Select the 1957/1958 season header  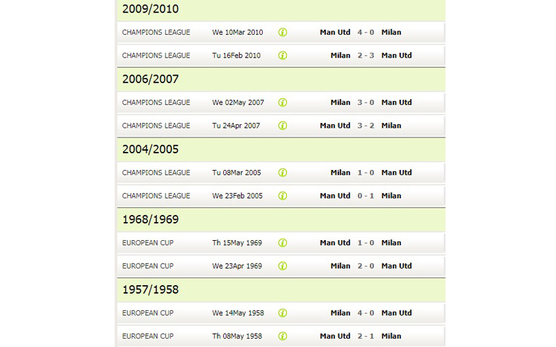coord(281,289)
